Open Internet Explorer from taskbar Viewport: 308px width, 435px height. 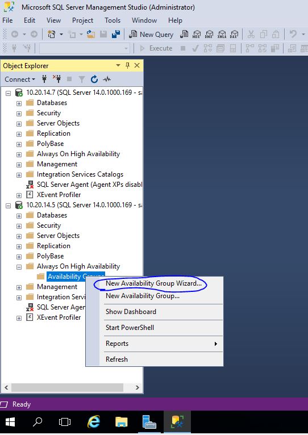[x=94, y=423]
